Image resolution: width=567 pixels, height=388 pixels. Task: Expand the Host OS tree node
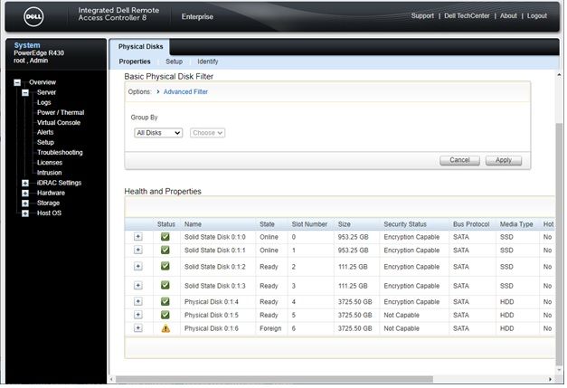(25, 213)
